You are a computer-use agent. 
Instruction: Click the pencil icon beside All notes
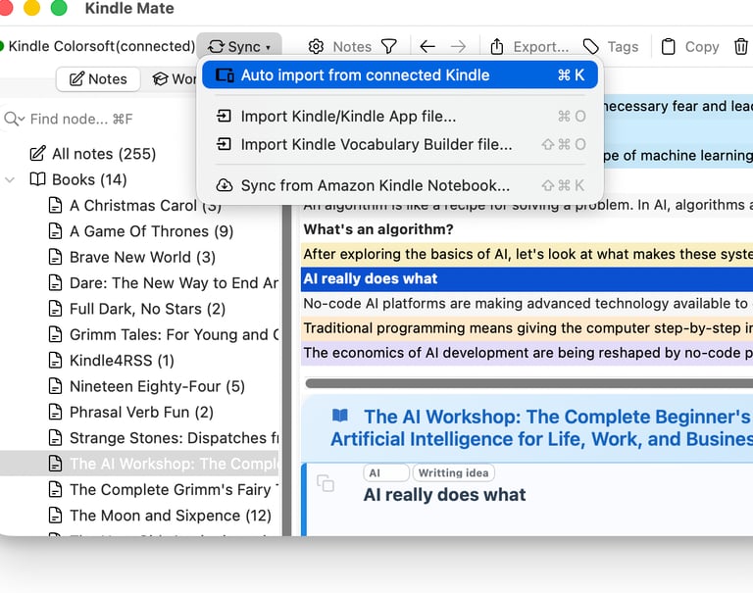[x=37, y=153]
